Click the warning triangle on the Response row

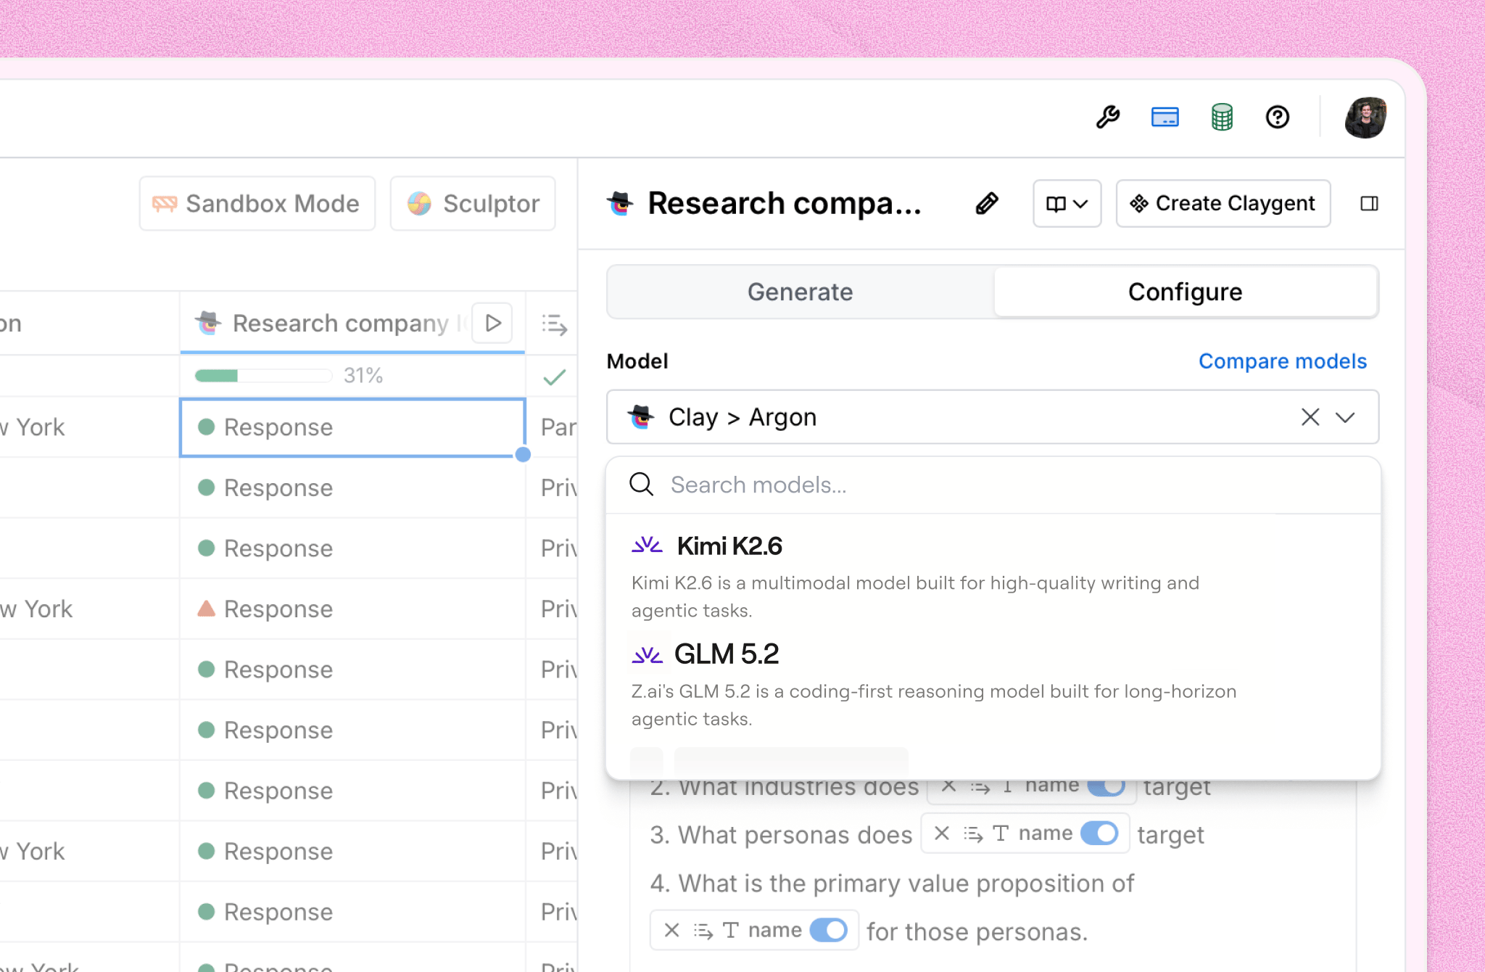point(206,609)
